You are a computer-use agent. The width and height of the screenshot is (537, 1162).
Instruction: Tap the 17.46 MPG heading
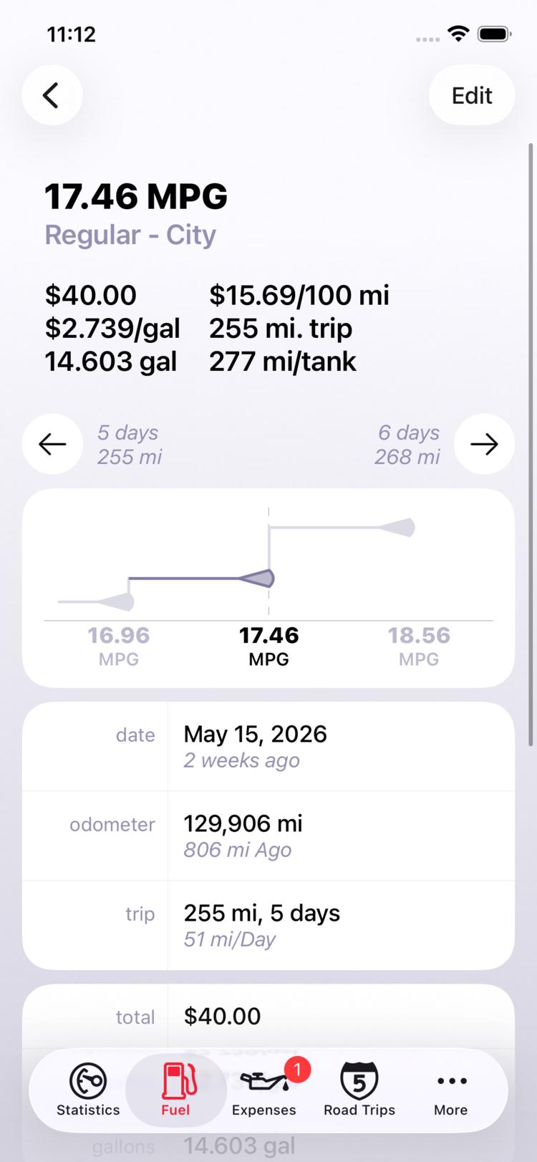[136, 196]
